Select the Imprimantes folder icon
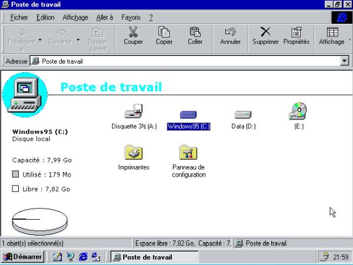Image resolution: width=353 pixels, height=265 pixels. (x=134, y=153)
